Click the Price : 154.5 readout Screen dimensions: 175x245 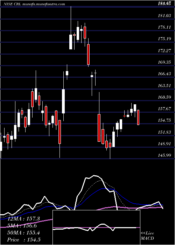23,240
